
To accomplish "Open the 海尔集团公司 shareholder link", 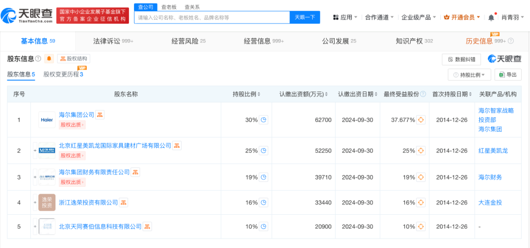I will [77, 114].
